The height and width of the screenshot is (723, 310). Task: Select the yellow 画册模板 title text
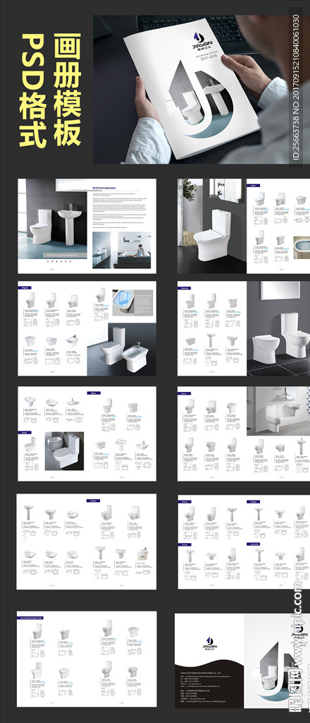pos(68,89)
